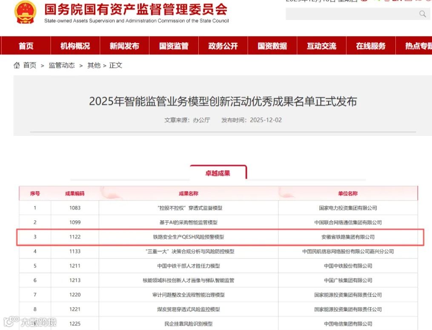The height and width of the screenshot is (330, 432).
Task: Click 中国电信集团有限公司 cell
Action: [348, 324]
